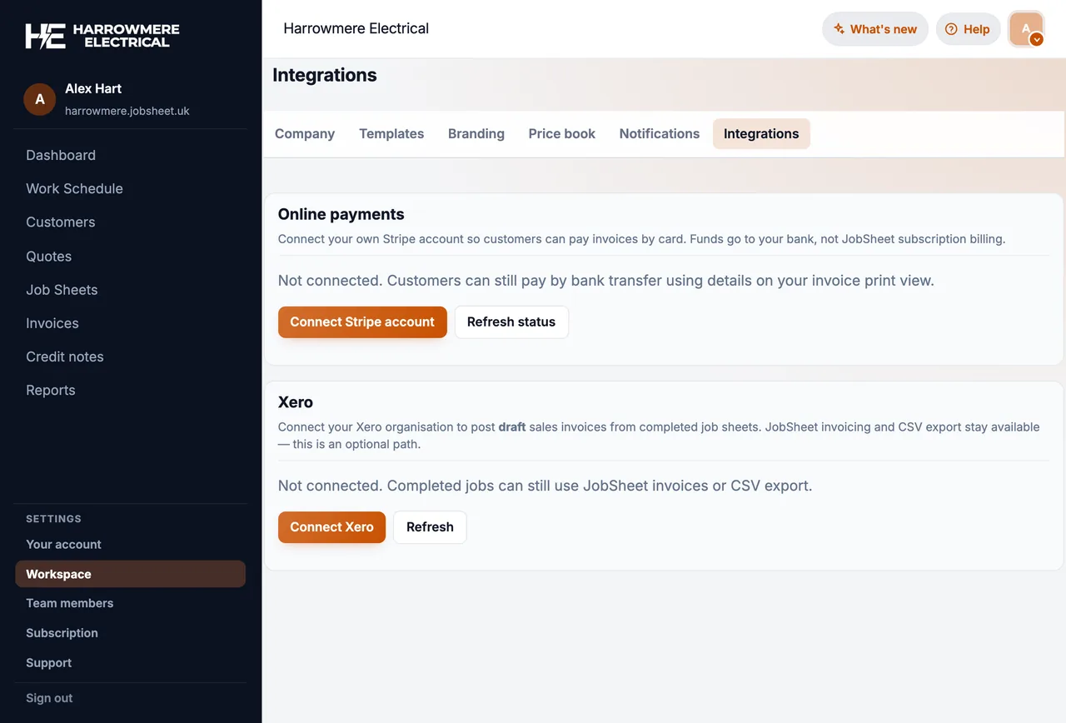
Task: Navigate to Job Sheets
Action: point(62,290)
